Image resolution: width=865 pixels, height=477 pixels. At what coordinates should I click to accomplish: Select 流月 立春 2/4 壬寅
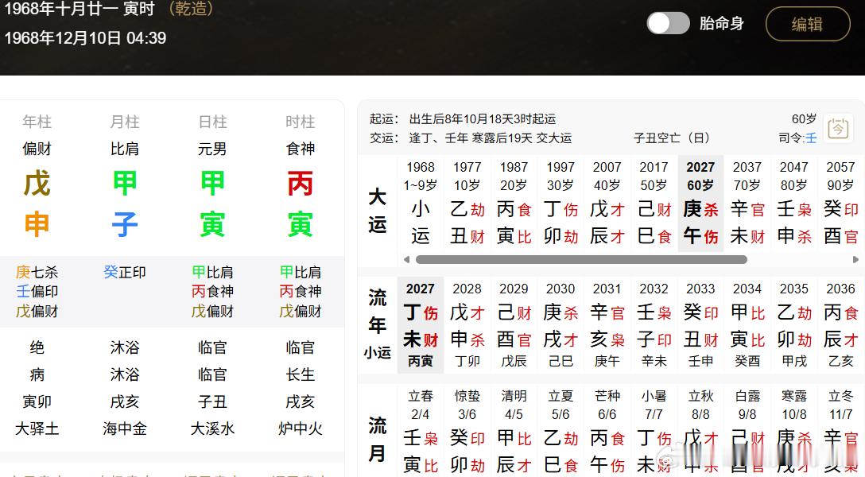[421, 431]
